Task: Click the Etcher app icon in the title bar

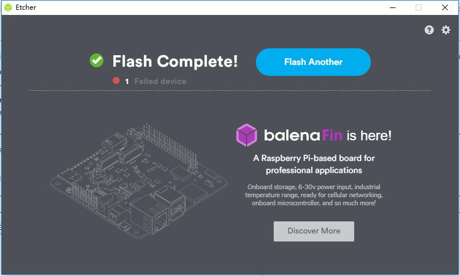Action: point(7,7)
